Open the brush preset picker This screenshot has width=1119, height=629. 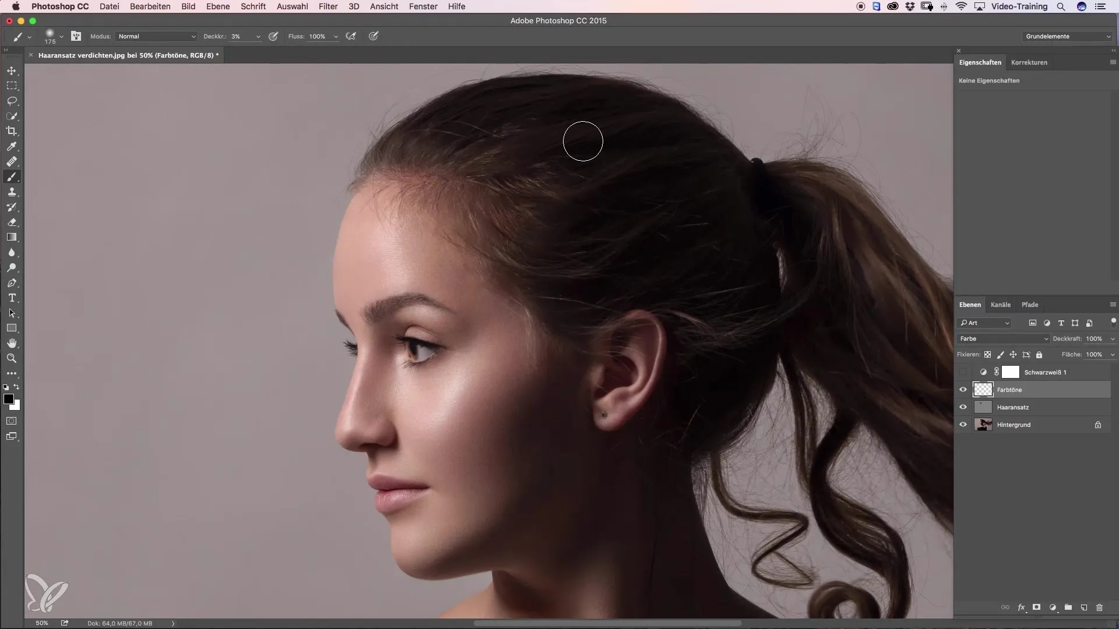pyautogui.click(x=61, y=36)
